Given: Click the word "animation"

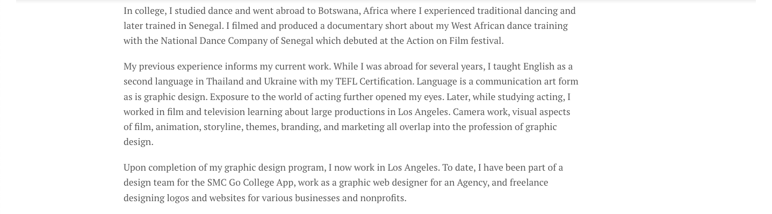Looking at the screenshot, I should [x=177, y=127].
